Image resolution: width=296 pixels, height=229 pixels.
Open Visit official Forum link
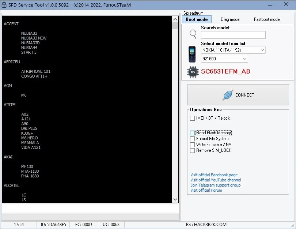click(x=206, y=190)
